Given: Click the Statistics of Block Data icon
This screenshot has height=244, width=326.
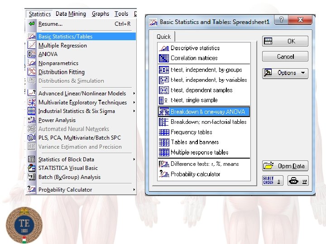Looking at the screenshot, I should [x=32, y=159].
